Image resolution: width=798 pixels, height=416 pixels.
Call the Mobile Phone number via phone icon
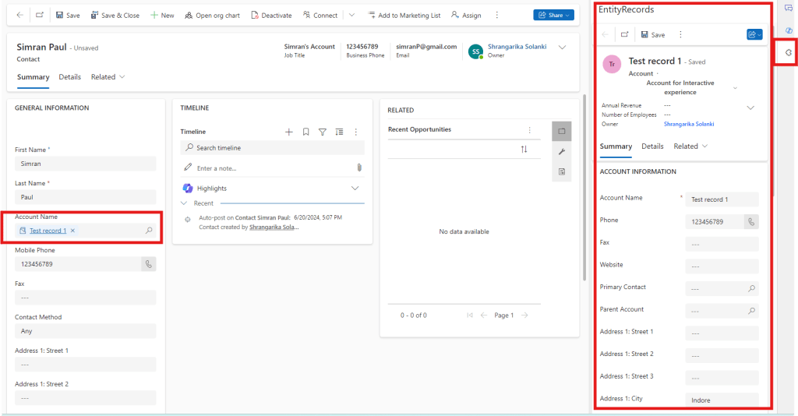point(148,264)
